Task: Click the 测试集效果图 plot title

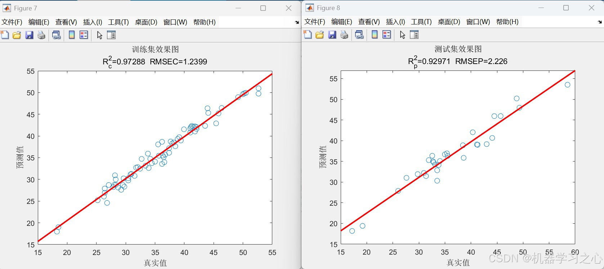Action: click(x=458, y=49)
